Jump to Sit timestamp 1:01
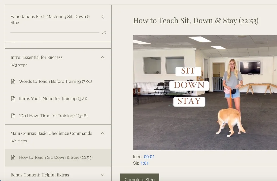This screenshot has width=277, height=181. click(145, 163)
